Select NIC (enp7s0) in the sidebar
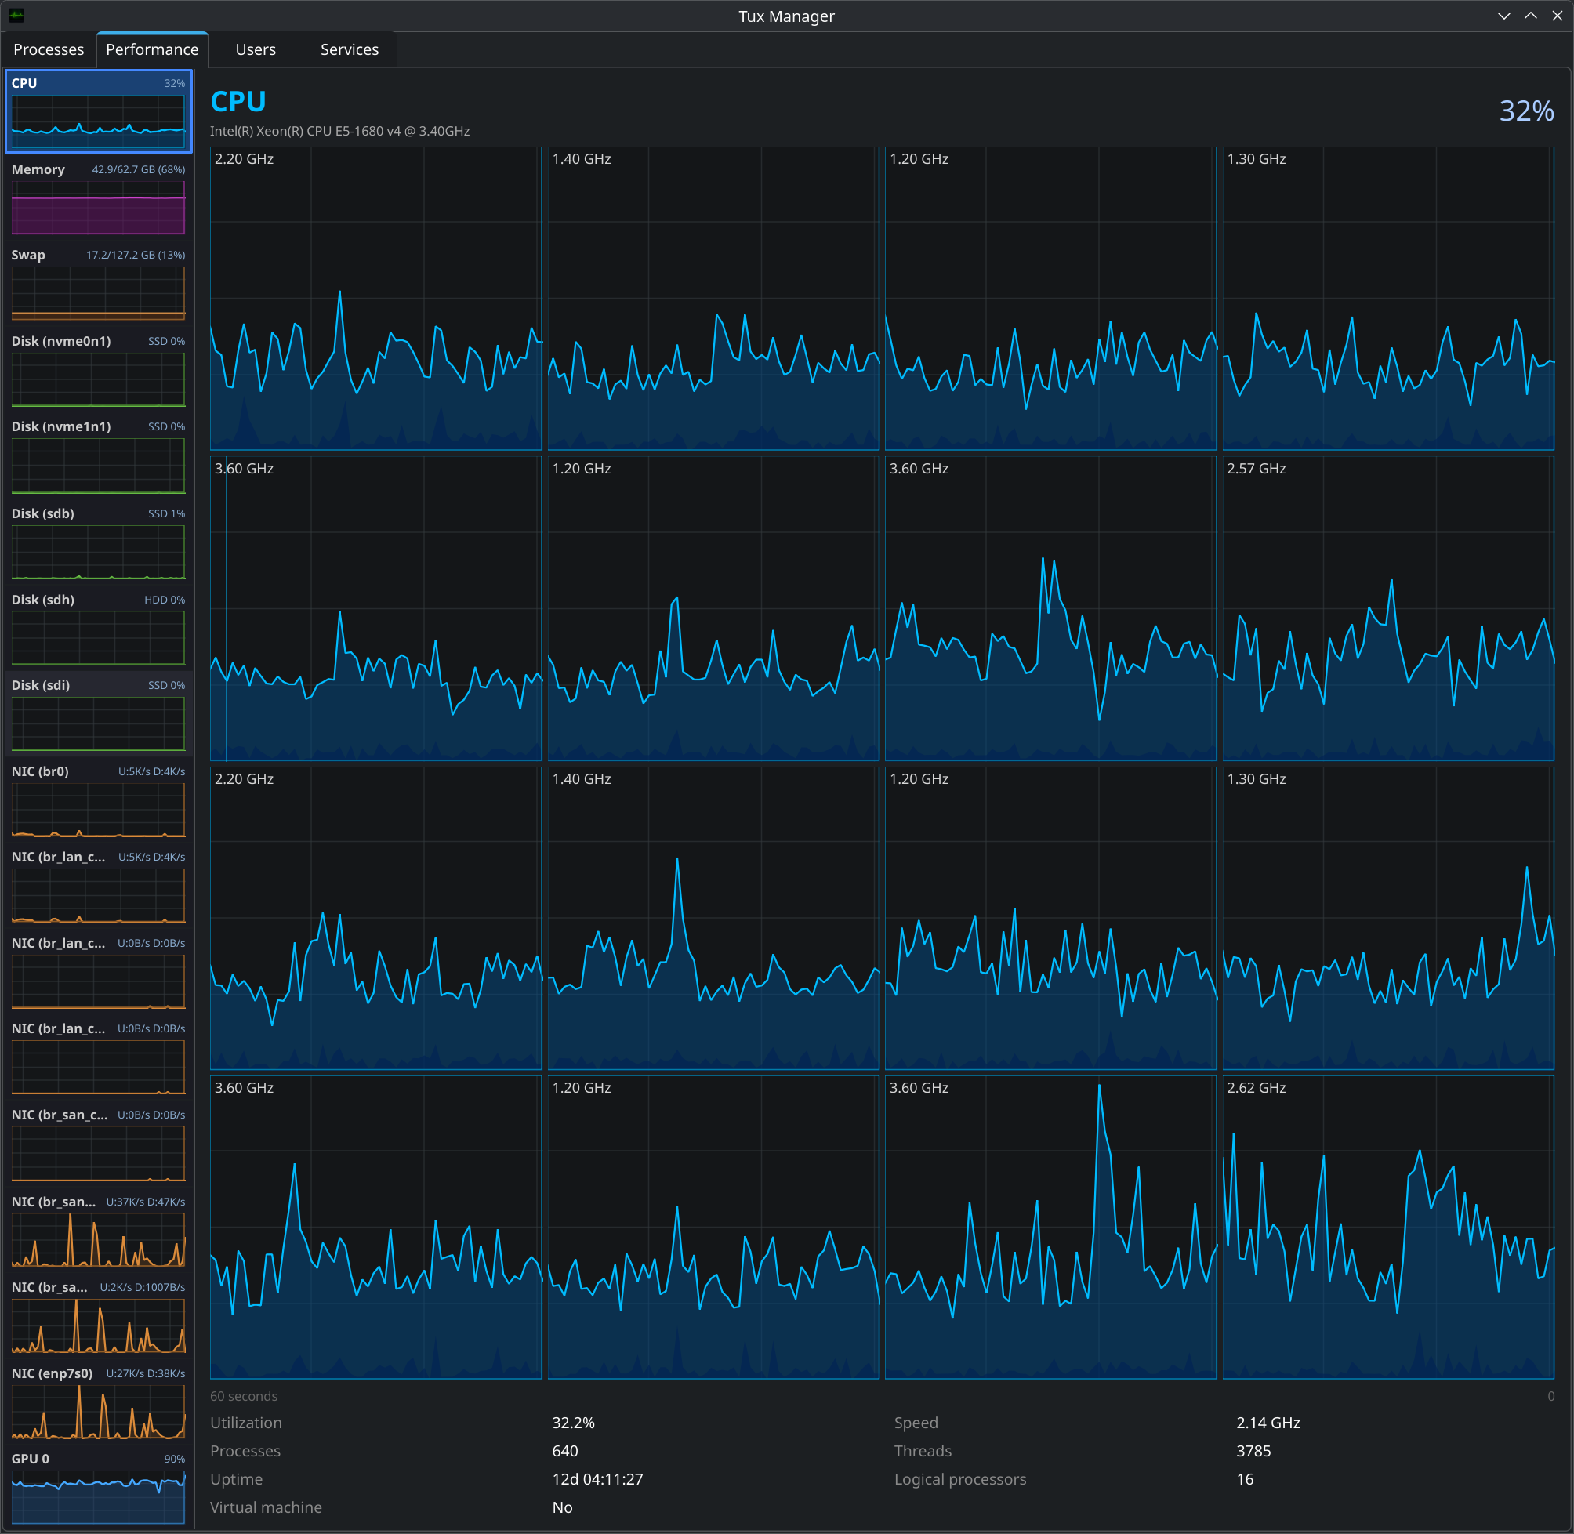1574x1534 pixels. (98, 1402)
